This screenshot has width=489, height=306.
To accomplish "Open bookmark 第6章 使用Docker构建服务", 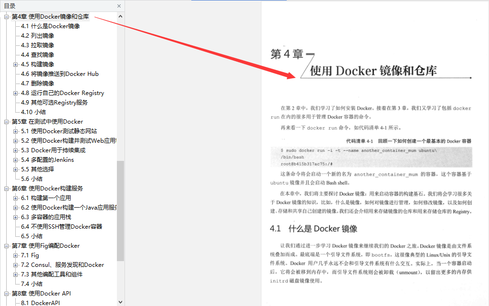I will 47,189.
